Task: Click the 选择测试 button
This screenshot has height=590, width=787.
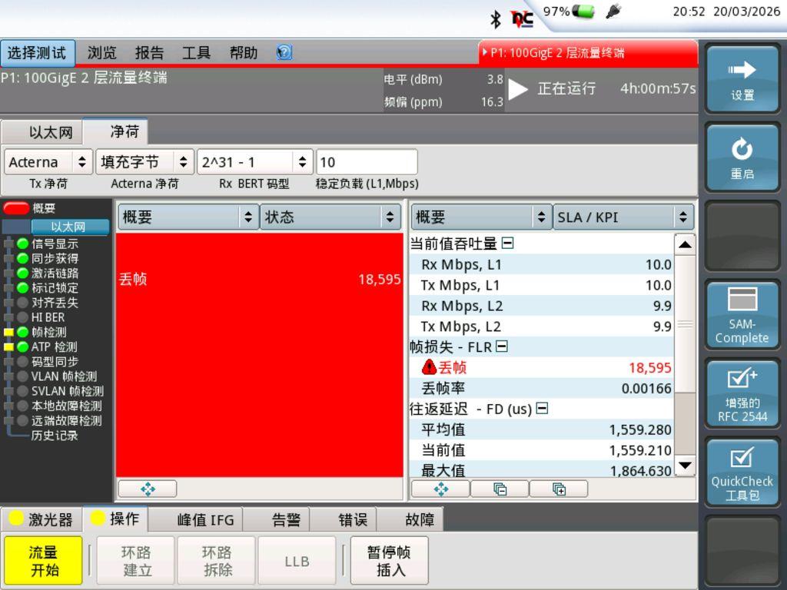Action: click(38, 53)
